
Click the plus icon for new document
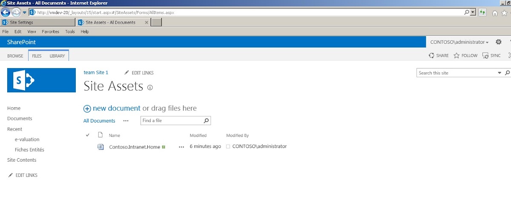tap(87, 109)
